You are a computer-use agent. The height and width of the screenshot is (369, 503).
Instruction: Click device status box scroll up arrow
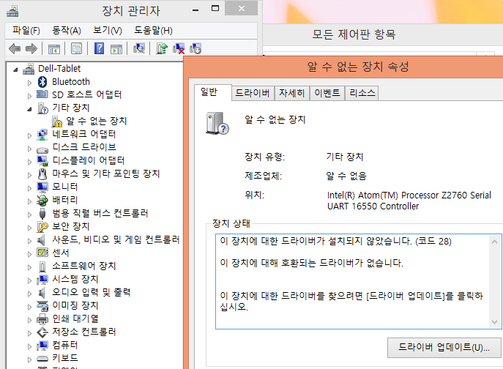click(x=495, y=242)
